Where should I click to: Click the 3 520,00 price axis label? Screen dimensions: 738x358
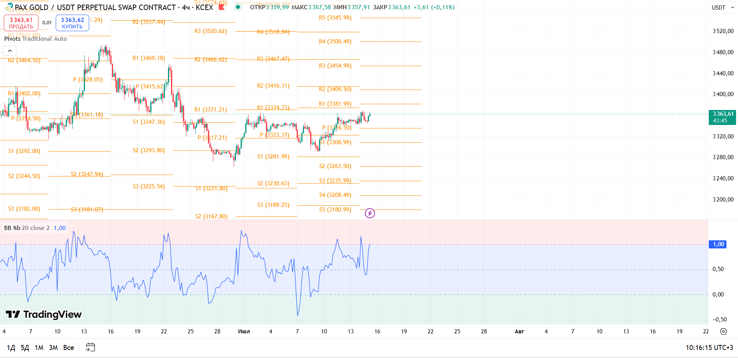tap(723, 31)
